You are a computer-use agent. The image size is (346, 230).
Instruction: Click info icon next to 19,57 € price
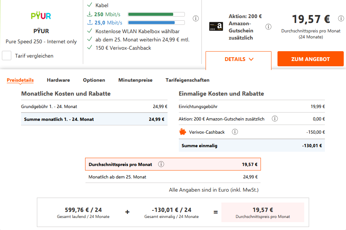(341, 18)
